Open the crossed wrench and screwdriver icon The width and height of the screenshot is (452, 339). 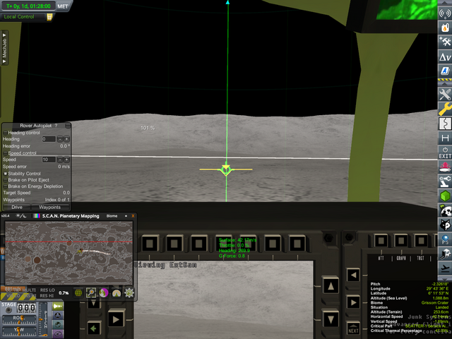tap(445, 94)
